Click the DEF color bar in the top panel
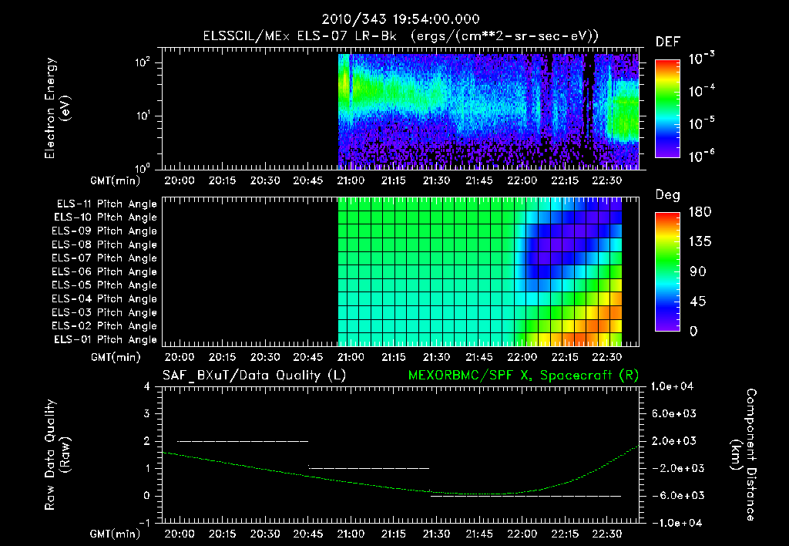This screenshot has height=546, width=789. pyautogui.click(x=667, y=108)
